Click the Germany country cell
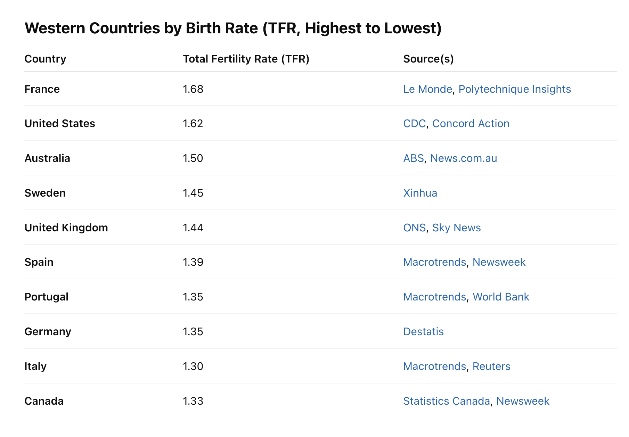The height and width of the screenshot is (437, 629). point(48,332)
